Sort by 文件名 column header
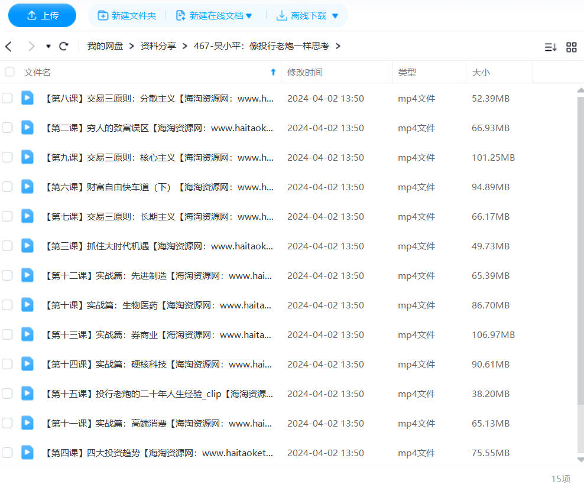The height and width of the screenshot is (491, 584). coord(37,72)
